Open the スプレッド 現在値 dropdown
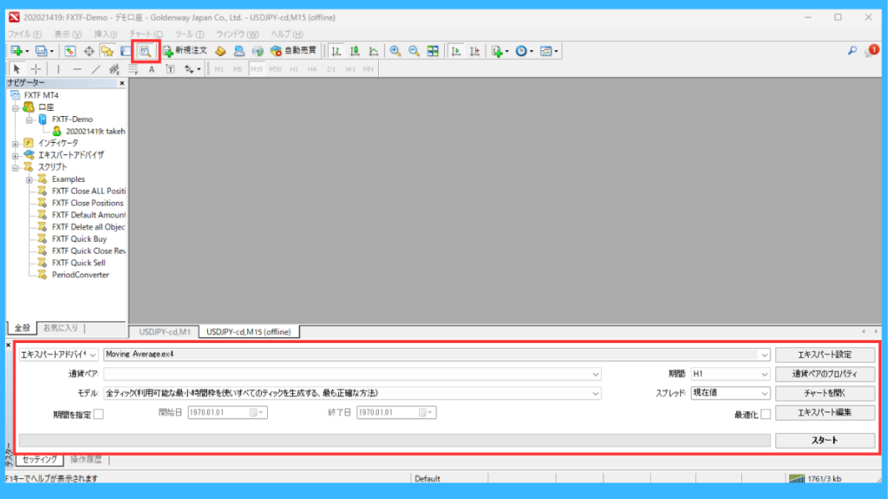This screenshot has height=499, width=888. point(730,393)
